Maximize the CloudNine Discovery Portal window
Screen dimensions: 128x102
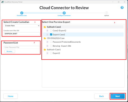tap(119, 2)
